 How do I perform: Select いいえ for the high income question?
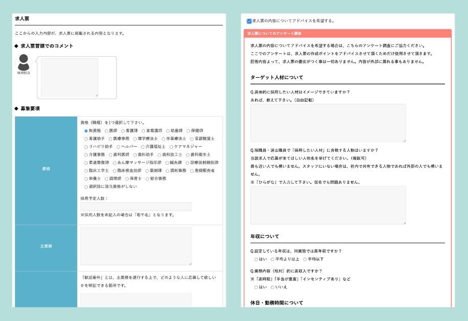(x=272, y=287)
